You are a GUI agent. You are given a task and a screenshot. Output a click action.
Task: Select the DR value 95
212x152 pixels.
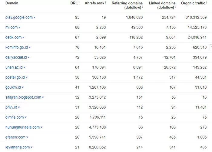[77, 17]
